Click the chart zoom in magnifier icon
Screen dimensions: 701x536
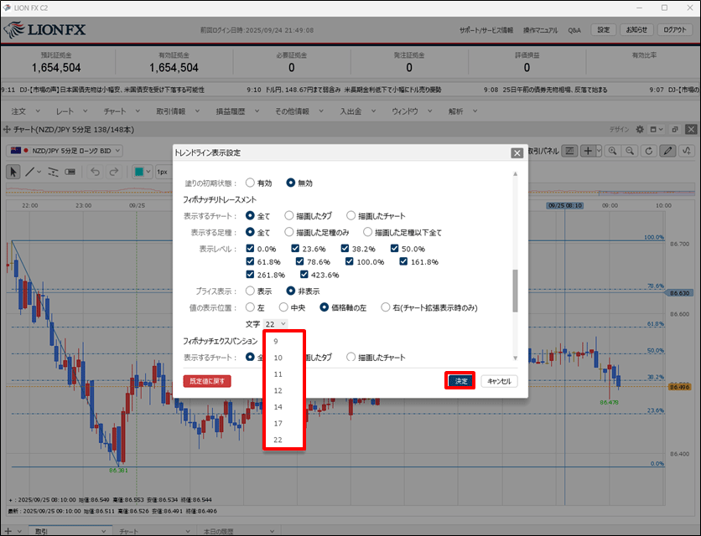(613, 151)
